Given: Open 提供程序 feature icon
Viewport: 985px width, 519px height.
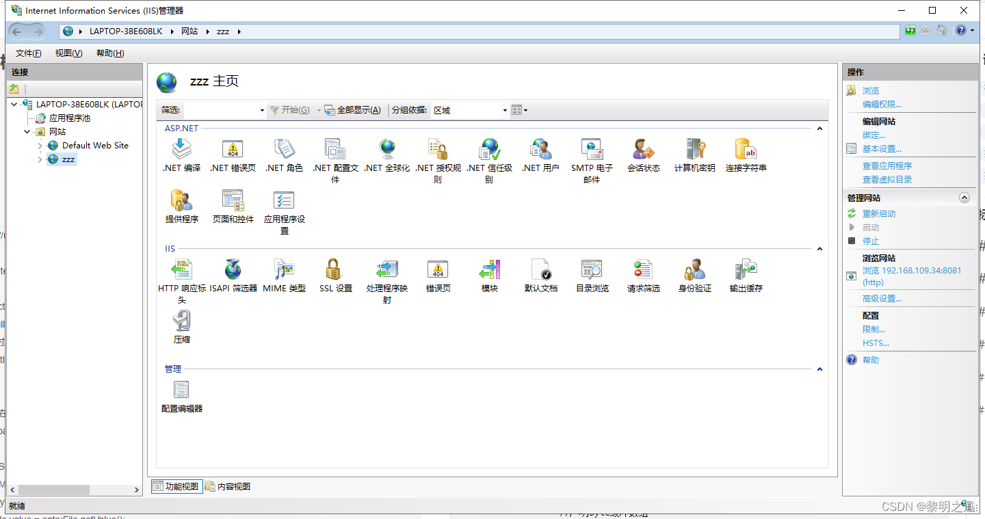Looking at the screenshot, I should click(x=181, y=200).
